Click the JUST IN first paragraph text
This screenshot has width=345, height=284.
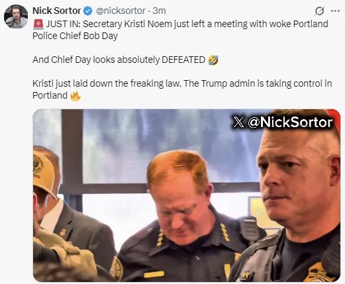(180, 30)
